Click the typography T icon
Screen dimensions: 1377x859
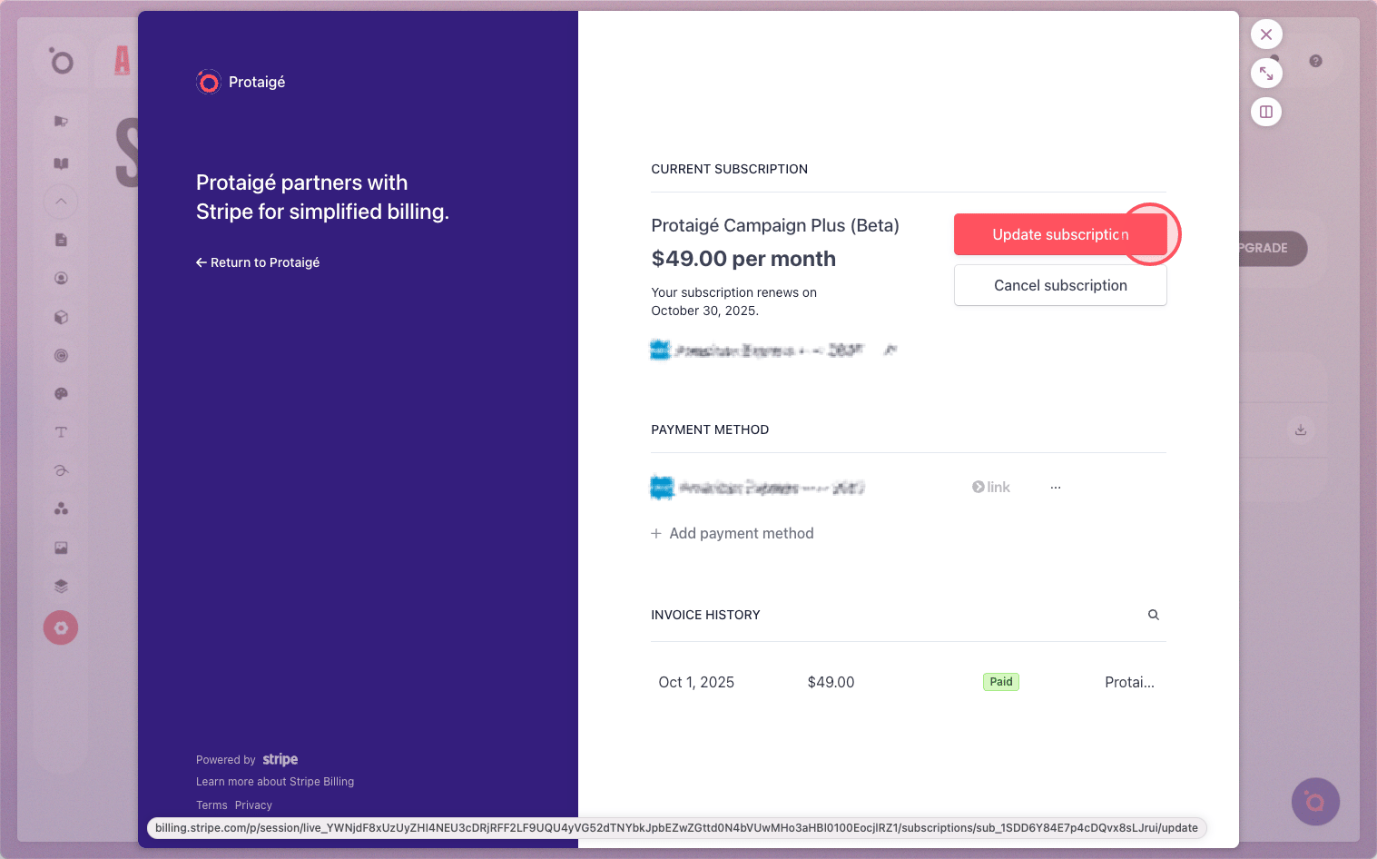[61, 432]
